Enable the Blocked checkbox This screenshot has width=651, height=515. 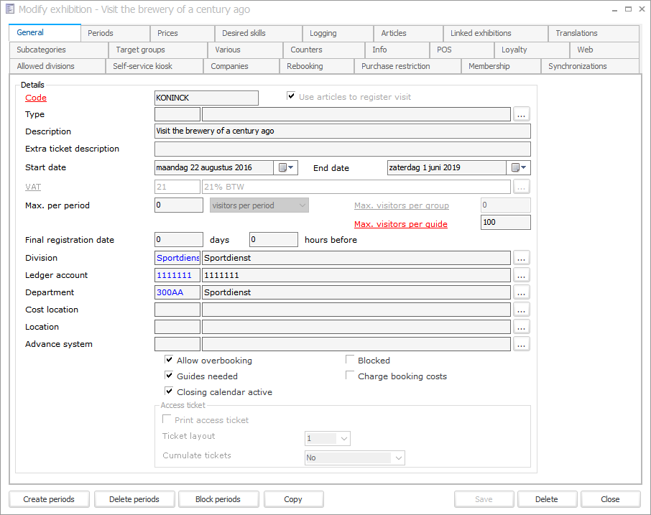coord(350,360)
